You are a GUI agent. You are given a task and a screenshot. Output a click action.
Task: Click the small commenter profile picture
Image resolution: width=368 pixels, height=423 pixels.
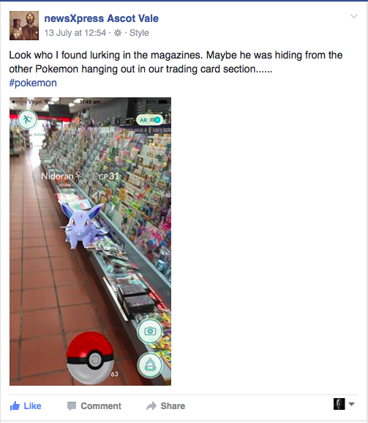coord(339,404)
